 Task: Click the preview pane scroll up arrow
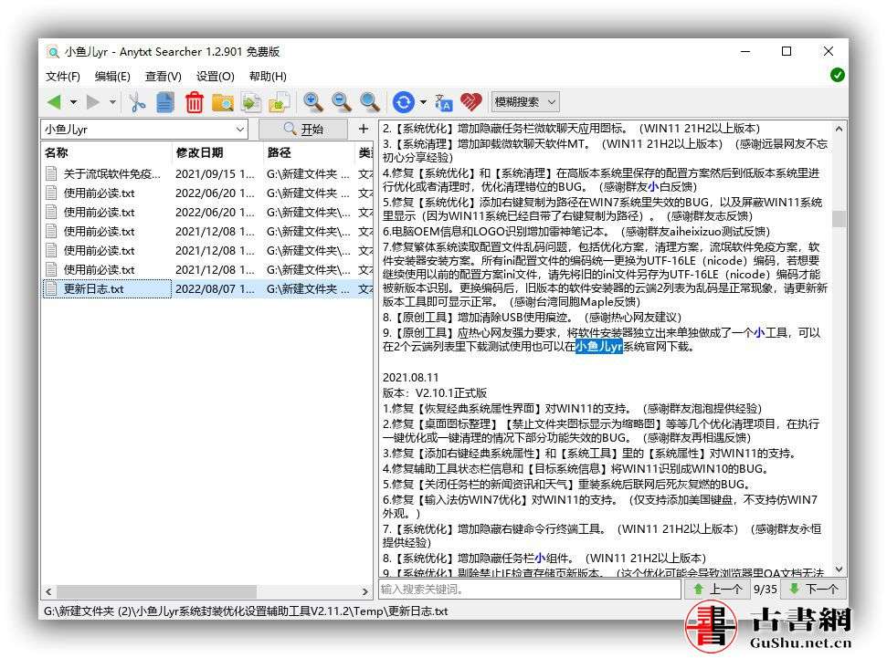coord(839,129)
